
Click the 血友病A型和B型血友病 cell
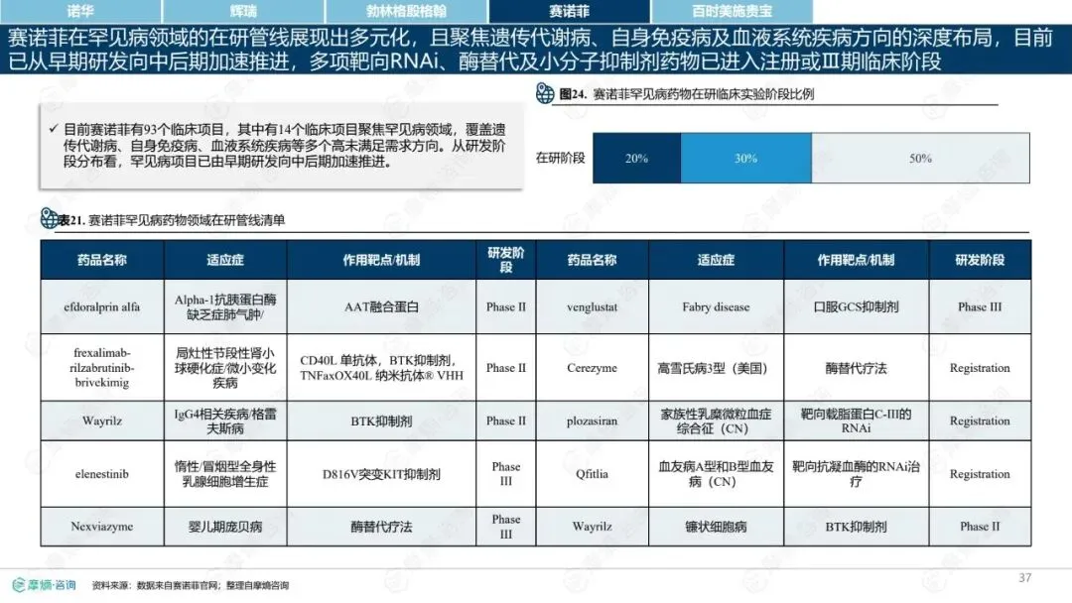[x=716, y=473]
